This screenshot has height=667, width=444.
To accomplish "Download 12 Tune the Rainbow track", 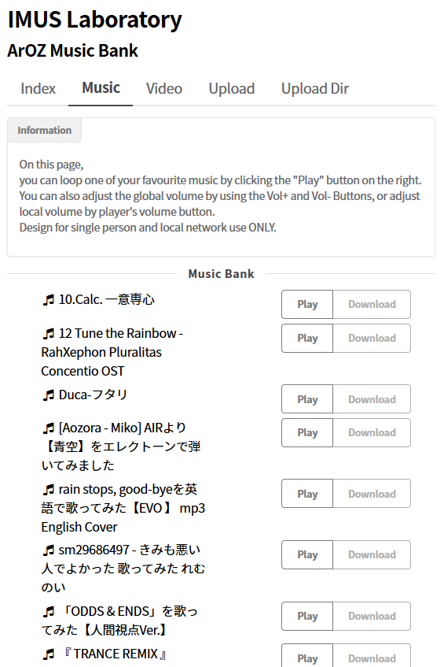I will 372,338.
